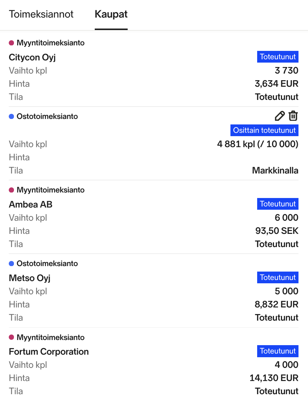Click the red dot beside Fortum's Myyntitoimeksianto
The width and height of the screenshot is (308, 407).
[x=11, y=337]
